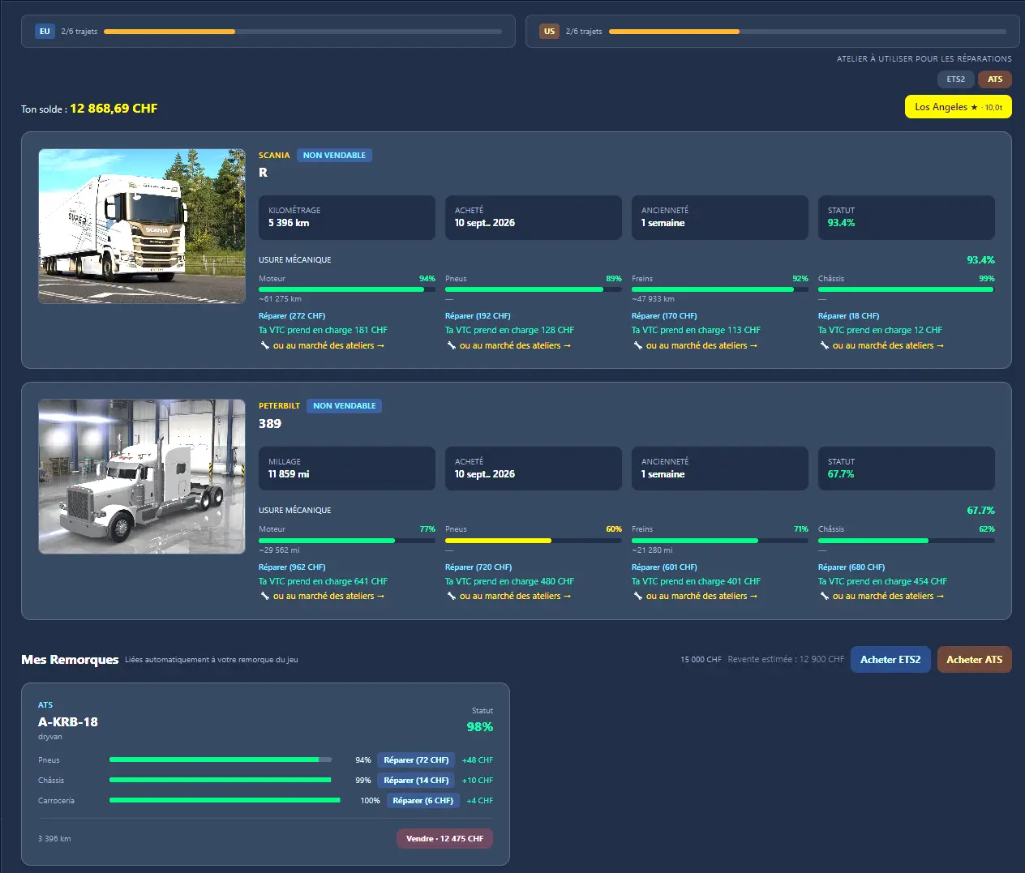Select the ETS2 workshop toggle
The width and height of the screenshot is (1025, 873).
point(956,79)
